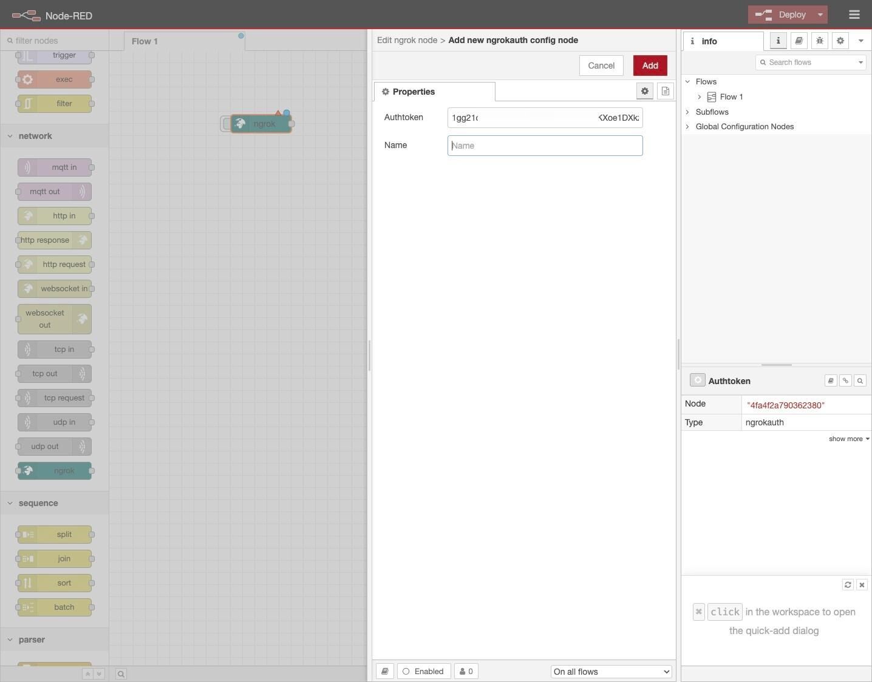The width and height of the screenshot is (872, 682).
Task: Open the node description editor icon
Action: [x=665, y=91]
